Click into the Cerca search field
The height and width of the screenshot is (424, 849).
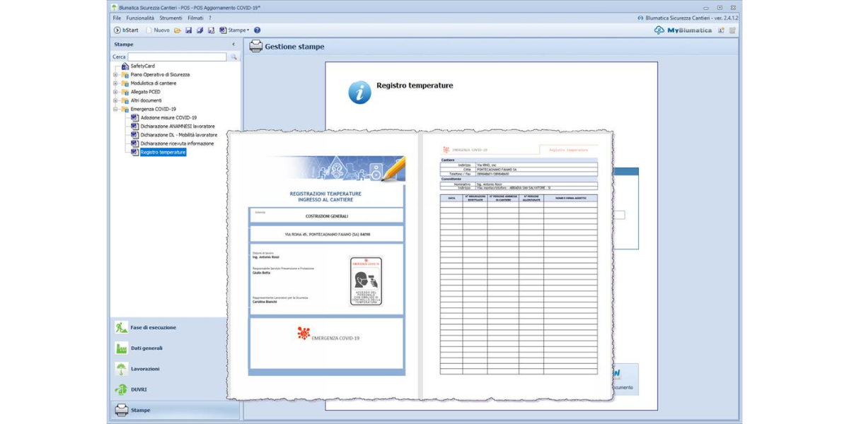coord(177,57)
